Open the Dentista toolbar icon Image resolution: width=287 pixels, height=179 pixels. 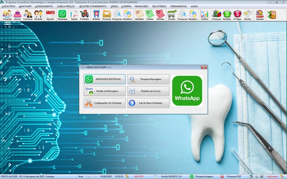click(38, 15)
